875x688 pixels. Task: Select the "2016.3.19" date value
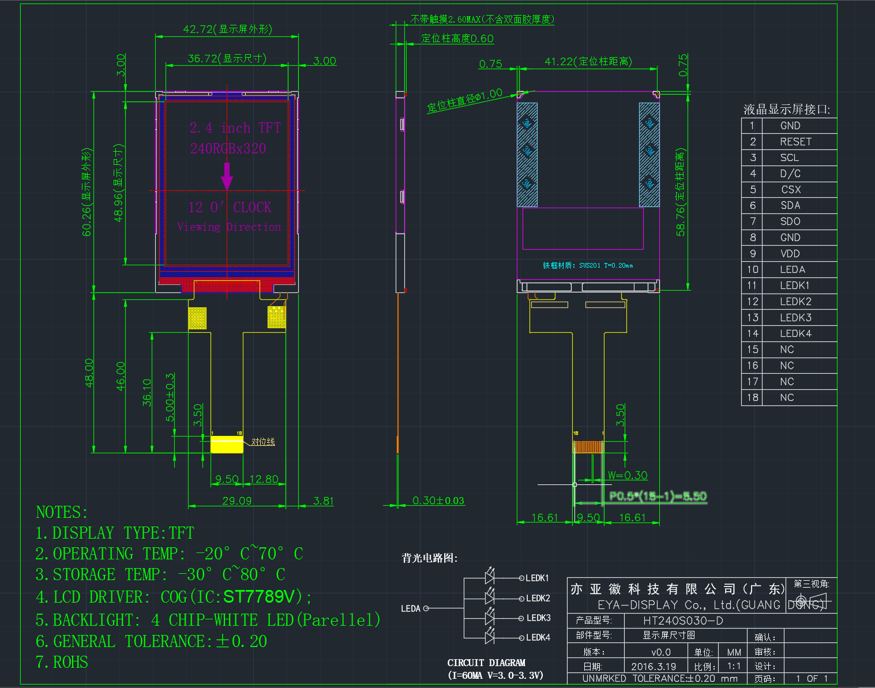tap(654, 666)
